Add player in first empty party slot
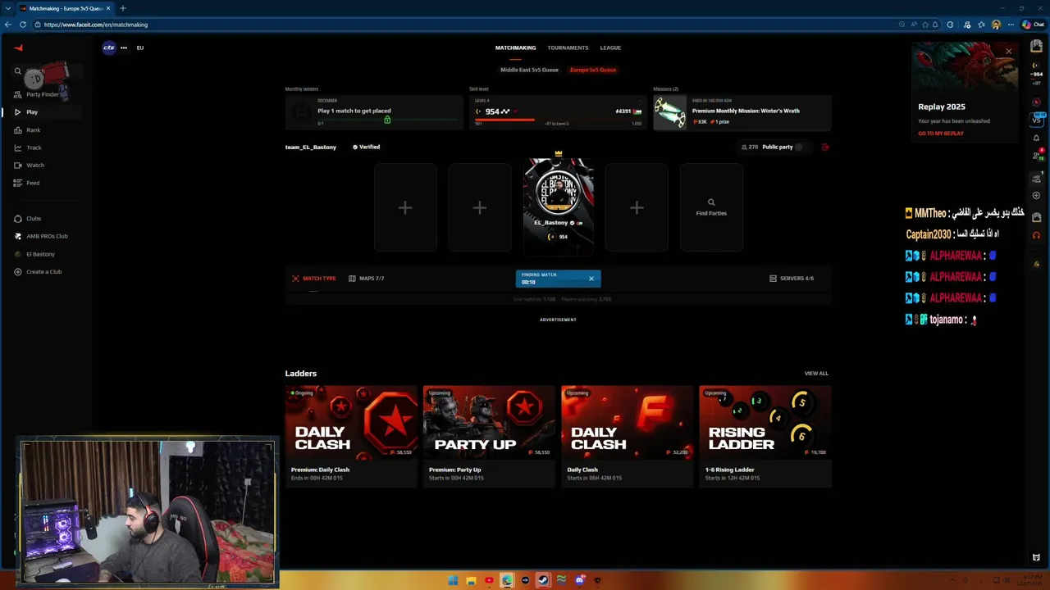This screenshot has height=590, width=1050. pos(405,208)
